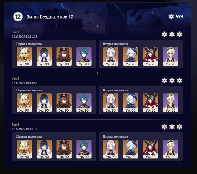Select Xingqiu portrait in Зал 1 first half
This screenshot has width=197, height=174.
click(x=84, y=56)
